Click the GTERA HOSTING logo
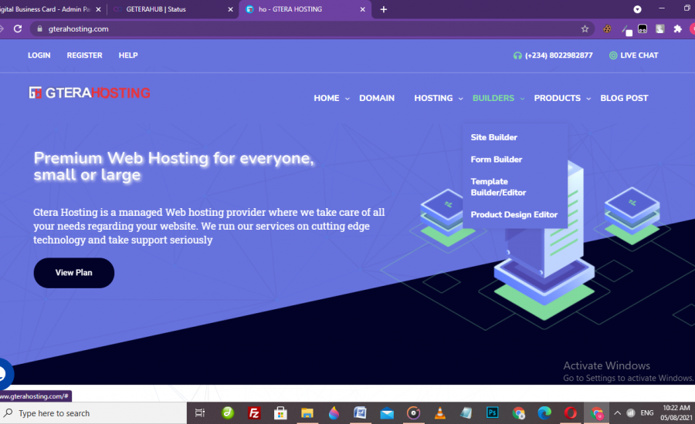Viewport: 695px width, 424px height. point(90,93)
